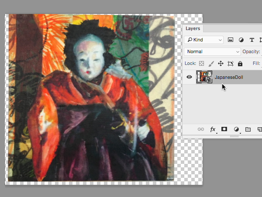Lock image pixels brush icon
This screenshot has width=262, height=197.
coord(211,63)
